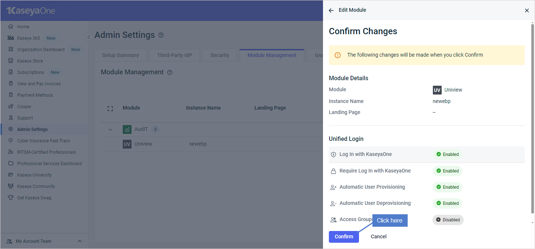Click the Access Groups people icon
Viewport: 535px width, 249px height.
pos(333,220)
